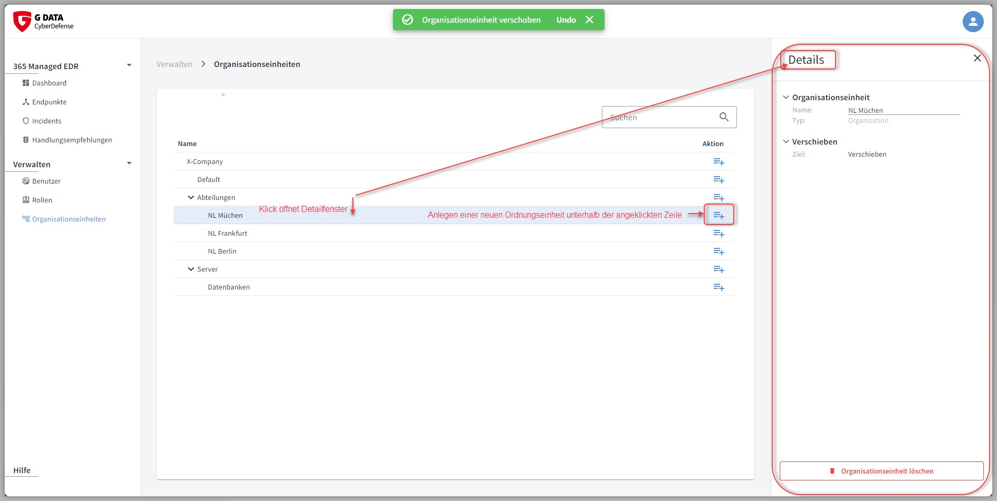Click the trash icon on delete button
997x501 pixels.
(832, 471)
